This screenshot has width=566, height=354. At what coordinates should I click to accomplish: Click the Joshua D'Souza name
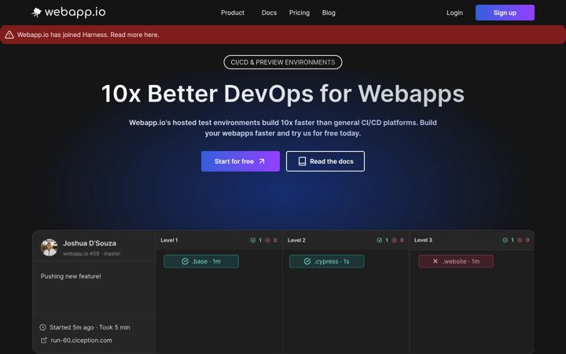point(90,243)
